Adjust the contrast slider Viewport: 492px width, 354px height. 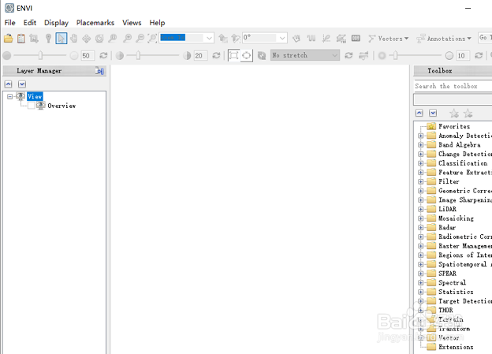(x=138, y=55)
